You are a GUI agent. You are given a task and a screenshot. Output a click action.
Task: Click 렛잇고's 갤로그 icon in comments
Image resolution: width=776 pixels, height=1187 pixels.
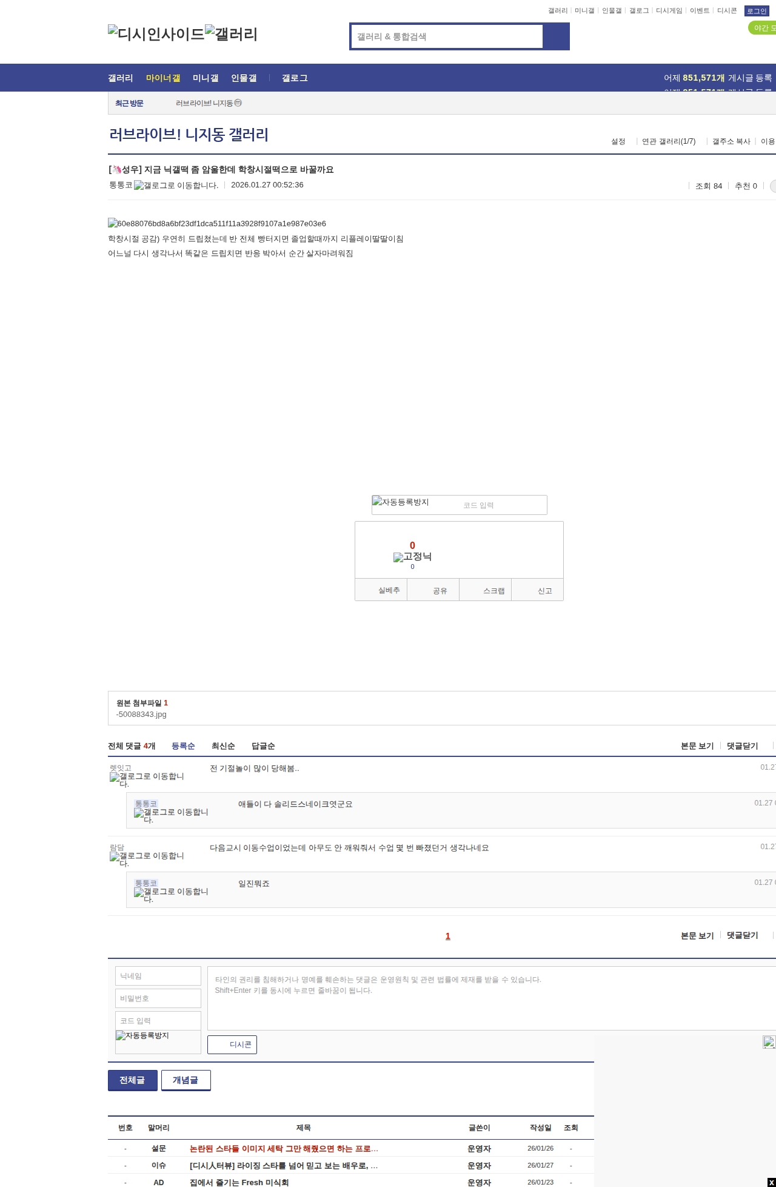point(147,779)
